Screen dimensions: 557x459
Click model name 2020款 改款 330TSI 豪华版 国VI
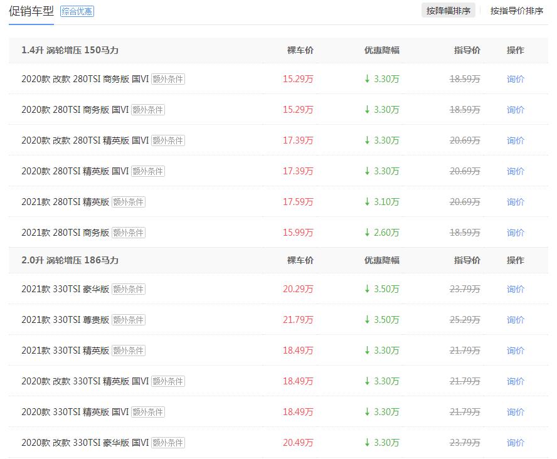tap(85, 443)
